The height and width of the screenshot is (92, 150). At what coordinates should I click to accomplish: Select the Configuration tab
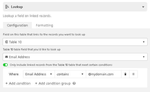click(17, 25)
